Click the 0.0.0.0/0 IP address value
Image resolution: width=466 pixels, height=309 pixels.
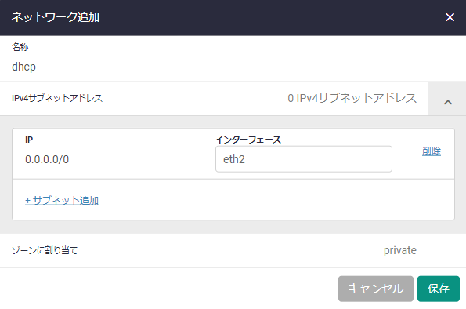click(x=47, y=159)
